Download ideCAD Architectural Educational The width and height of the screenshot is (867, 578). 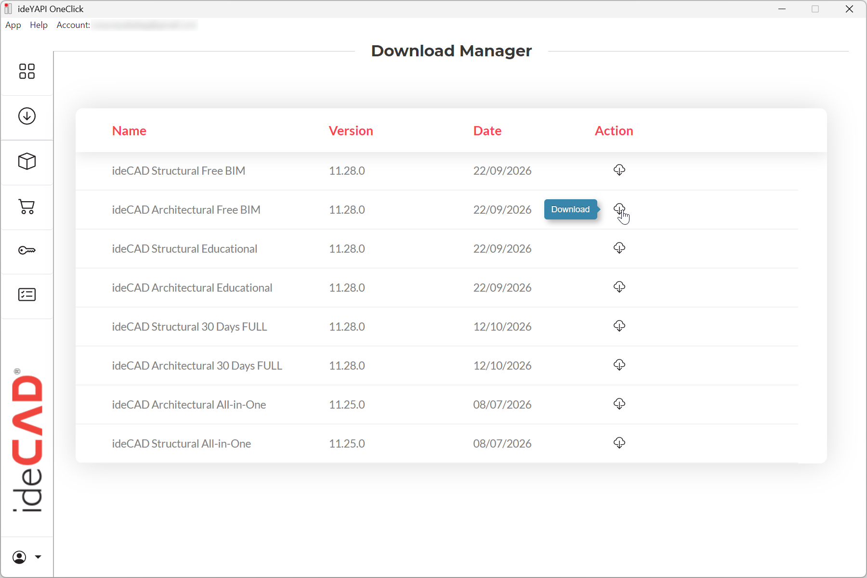pyautogui.click(x=619, y=287)
